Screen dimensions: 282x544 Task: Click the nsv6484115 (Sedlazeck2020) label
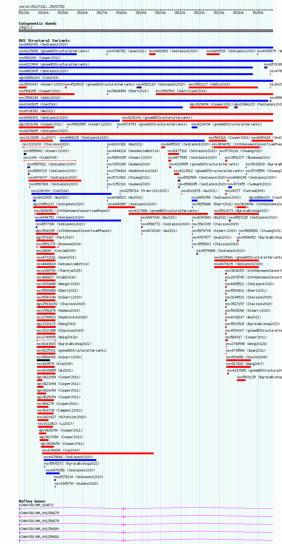(84, 138)
